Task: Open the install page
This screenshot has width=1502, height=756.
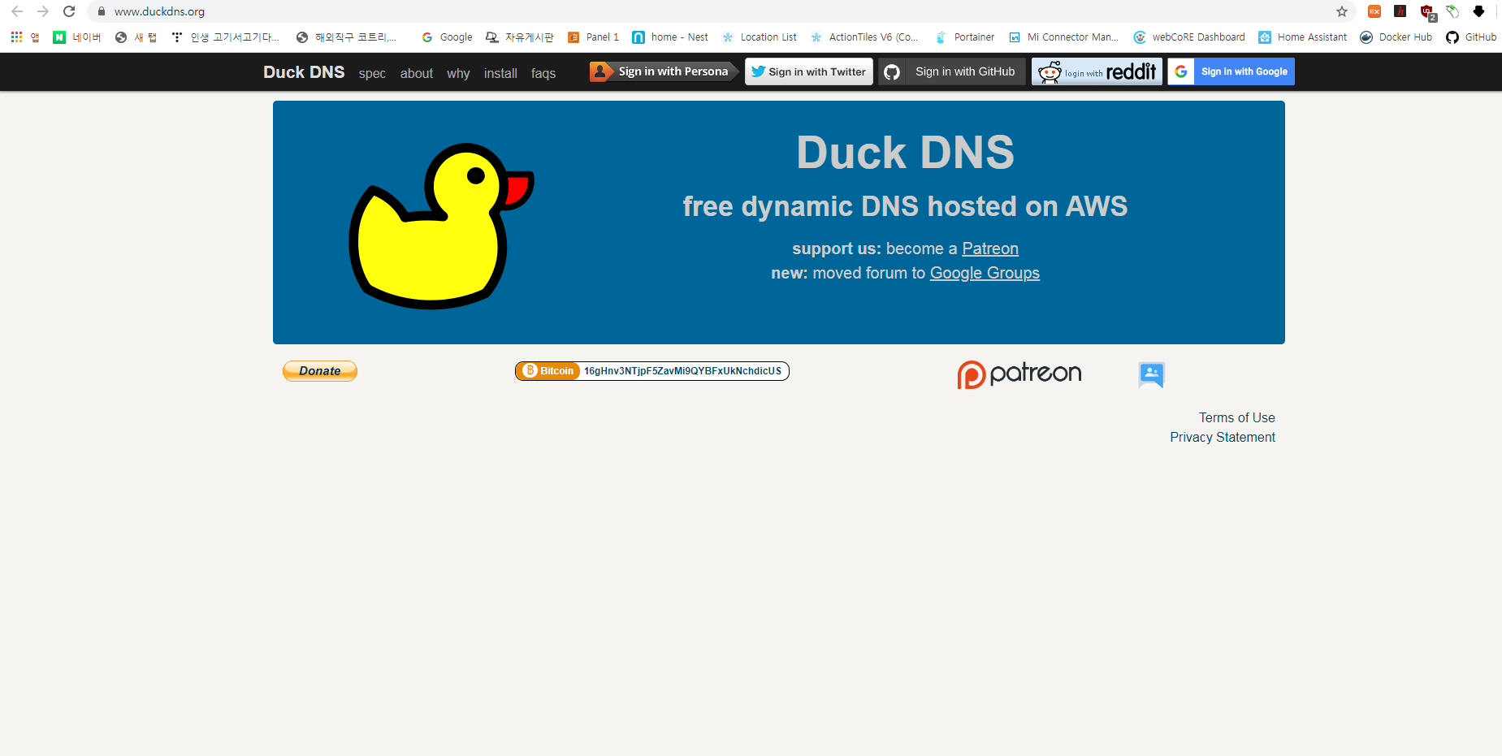Action: point(500,73)
